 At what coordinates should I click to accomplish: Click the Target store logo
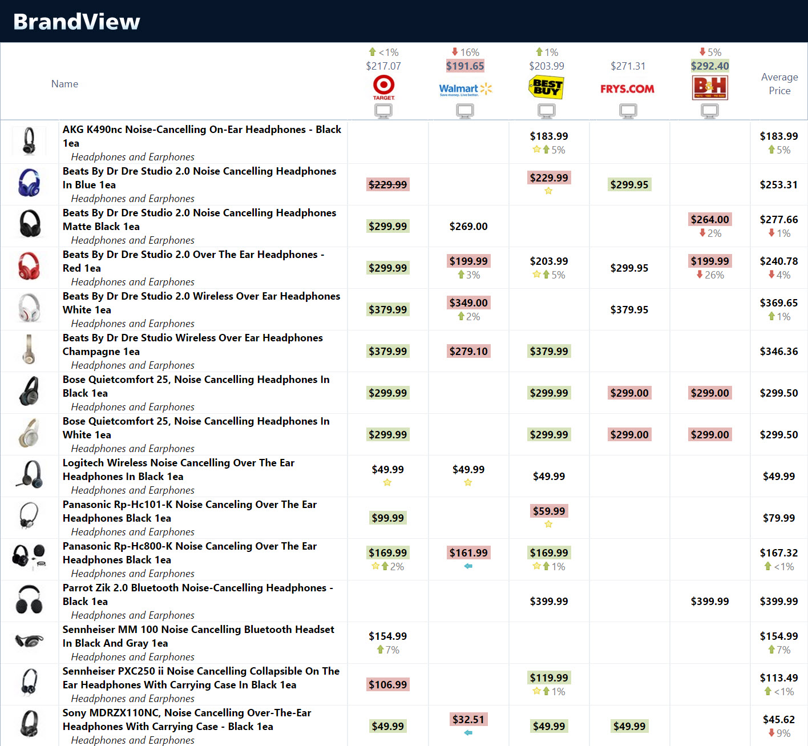383,88
